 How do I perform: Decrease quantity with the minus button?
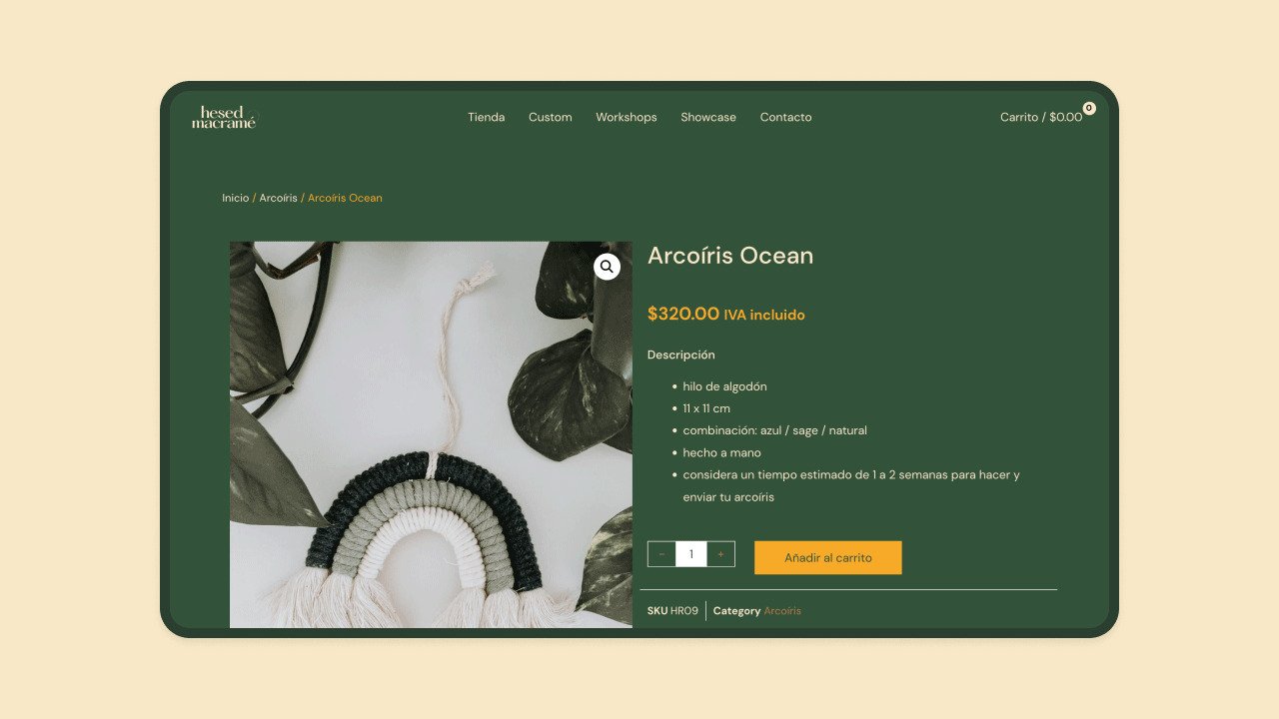(x=661, y=554)
